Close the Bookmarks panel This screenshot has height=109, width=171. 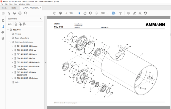[41, 19]
